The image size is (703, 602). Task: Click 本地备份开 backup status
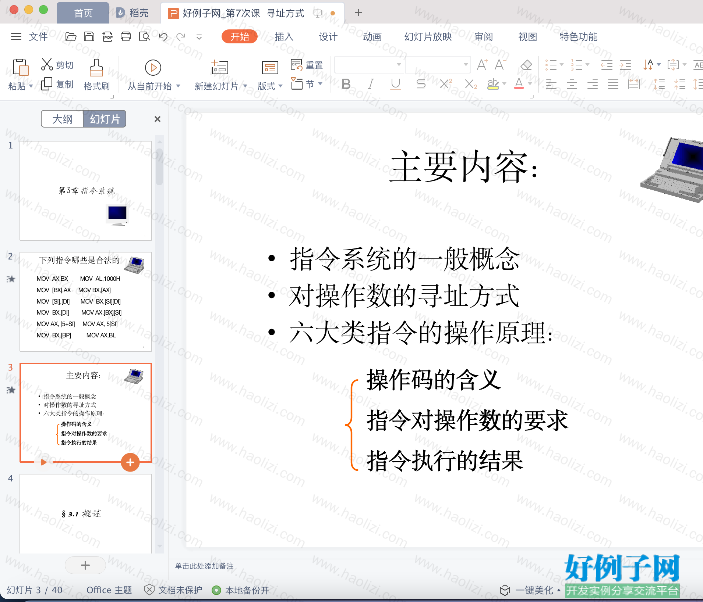pos(241,590)
